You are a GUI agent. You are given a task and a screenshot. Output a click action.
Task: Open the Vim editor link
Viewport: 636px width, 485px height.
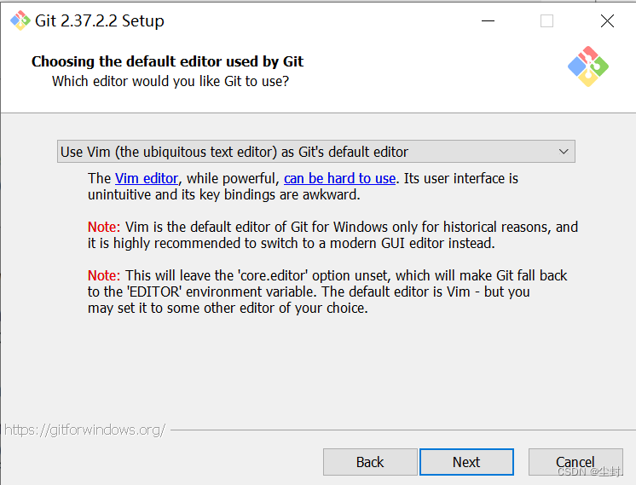147,178
